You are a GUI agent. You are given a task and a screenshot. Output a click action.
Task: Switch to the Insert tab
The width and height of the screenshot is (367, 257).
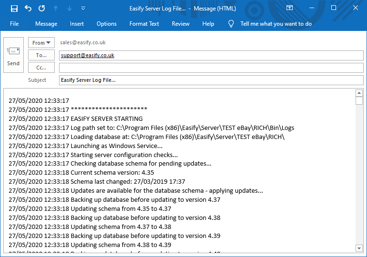[x=77, y=24]
